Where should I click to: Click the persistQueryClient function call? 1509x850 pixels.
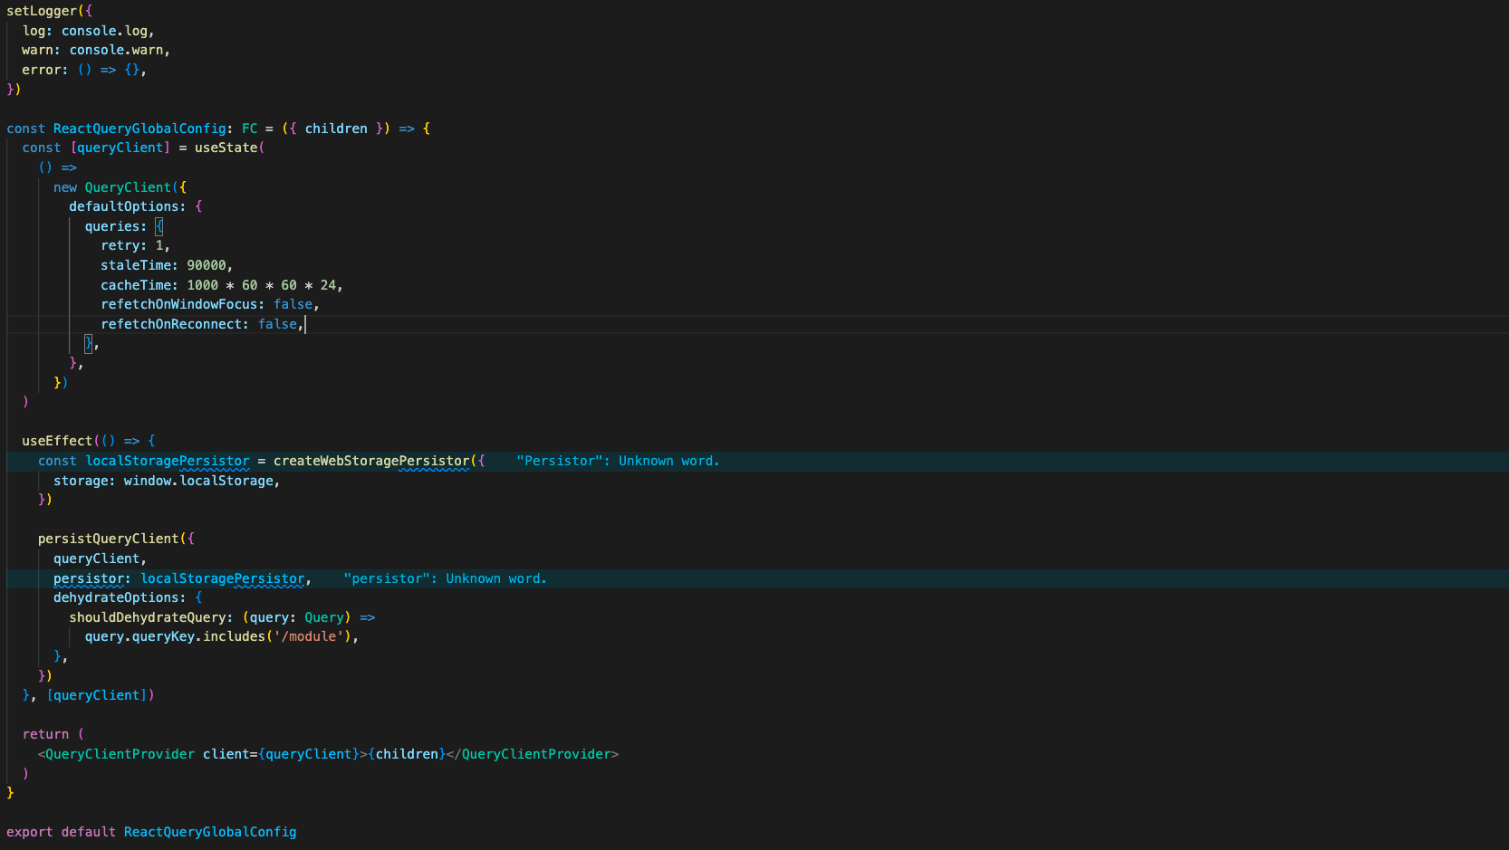click(108, 539)
